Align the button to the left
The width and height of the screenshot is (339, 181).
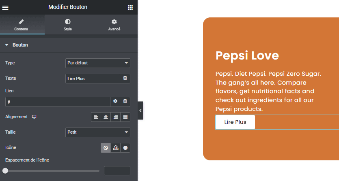tap(96, 117)
